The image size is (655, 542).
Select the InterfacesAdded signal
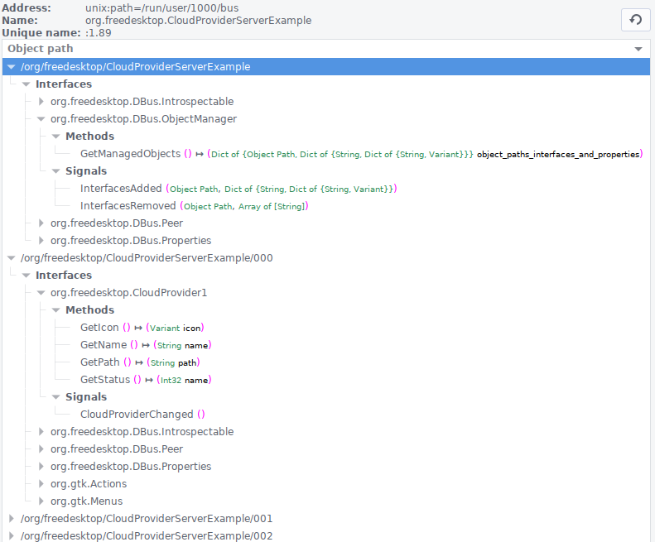click(121, 189)
